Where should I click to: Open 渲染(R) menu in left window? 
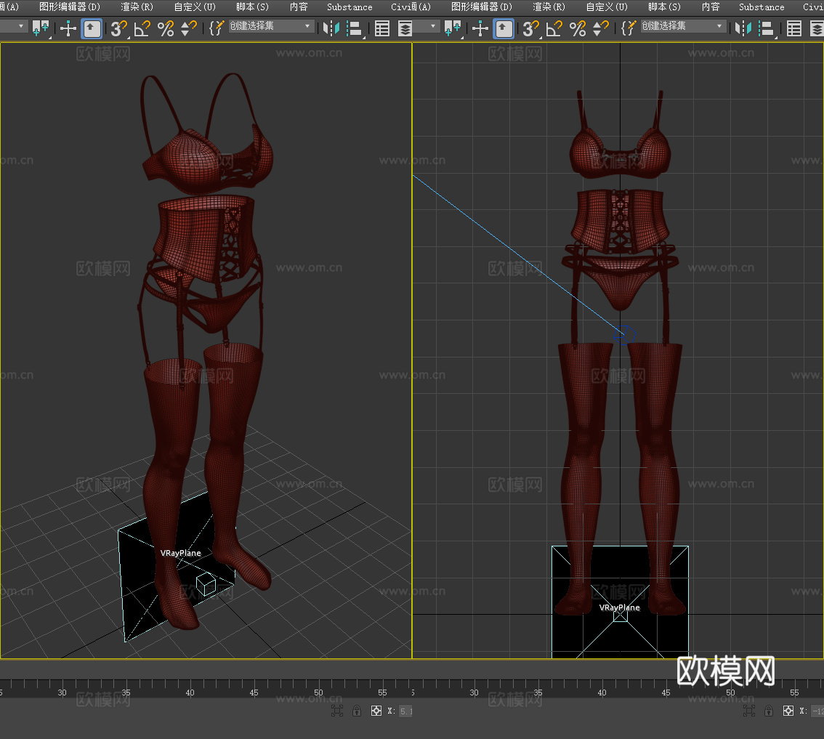tap(137, 7)
